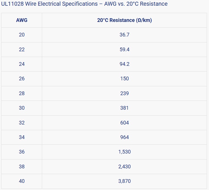Pick the 94.2 resistance cell
The height and width of the screenshot is (190, 209).
tap(124, 64)
